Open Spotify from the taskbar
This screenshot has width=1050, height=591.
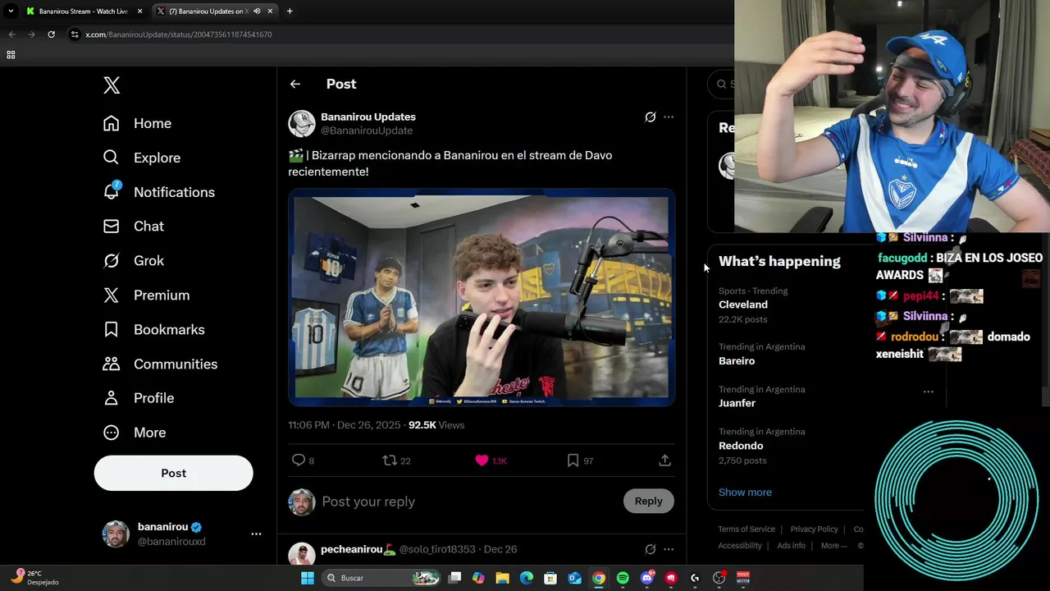[x=623, y=578]
